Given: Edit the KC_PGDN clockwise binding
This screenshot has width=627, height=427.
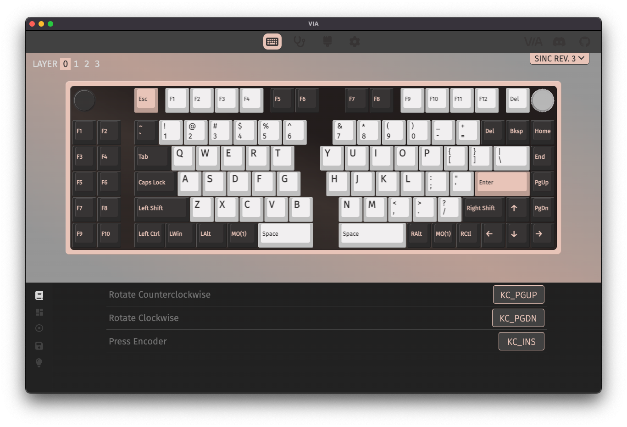Looking at the screenshot, I should coord(518,318).
